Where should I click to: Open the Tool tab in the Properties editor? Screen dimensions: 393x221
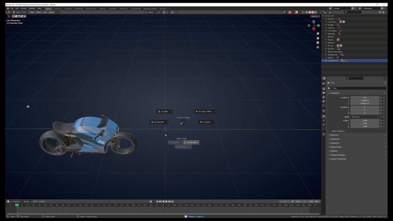coord(324,83)
